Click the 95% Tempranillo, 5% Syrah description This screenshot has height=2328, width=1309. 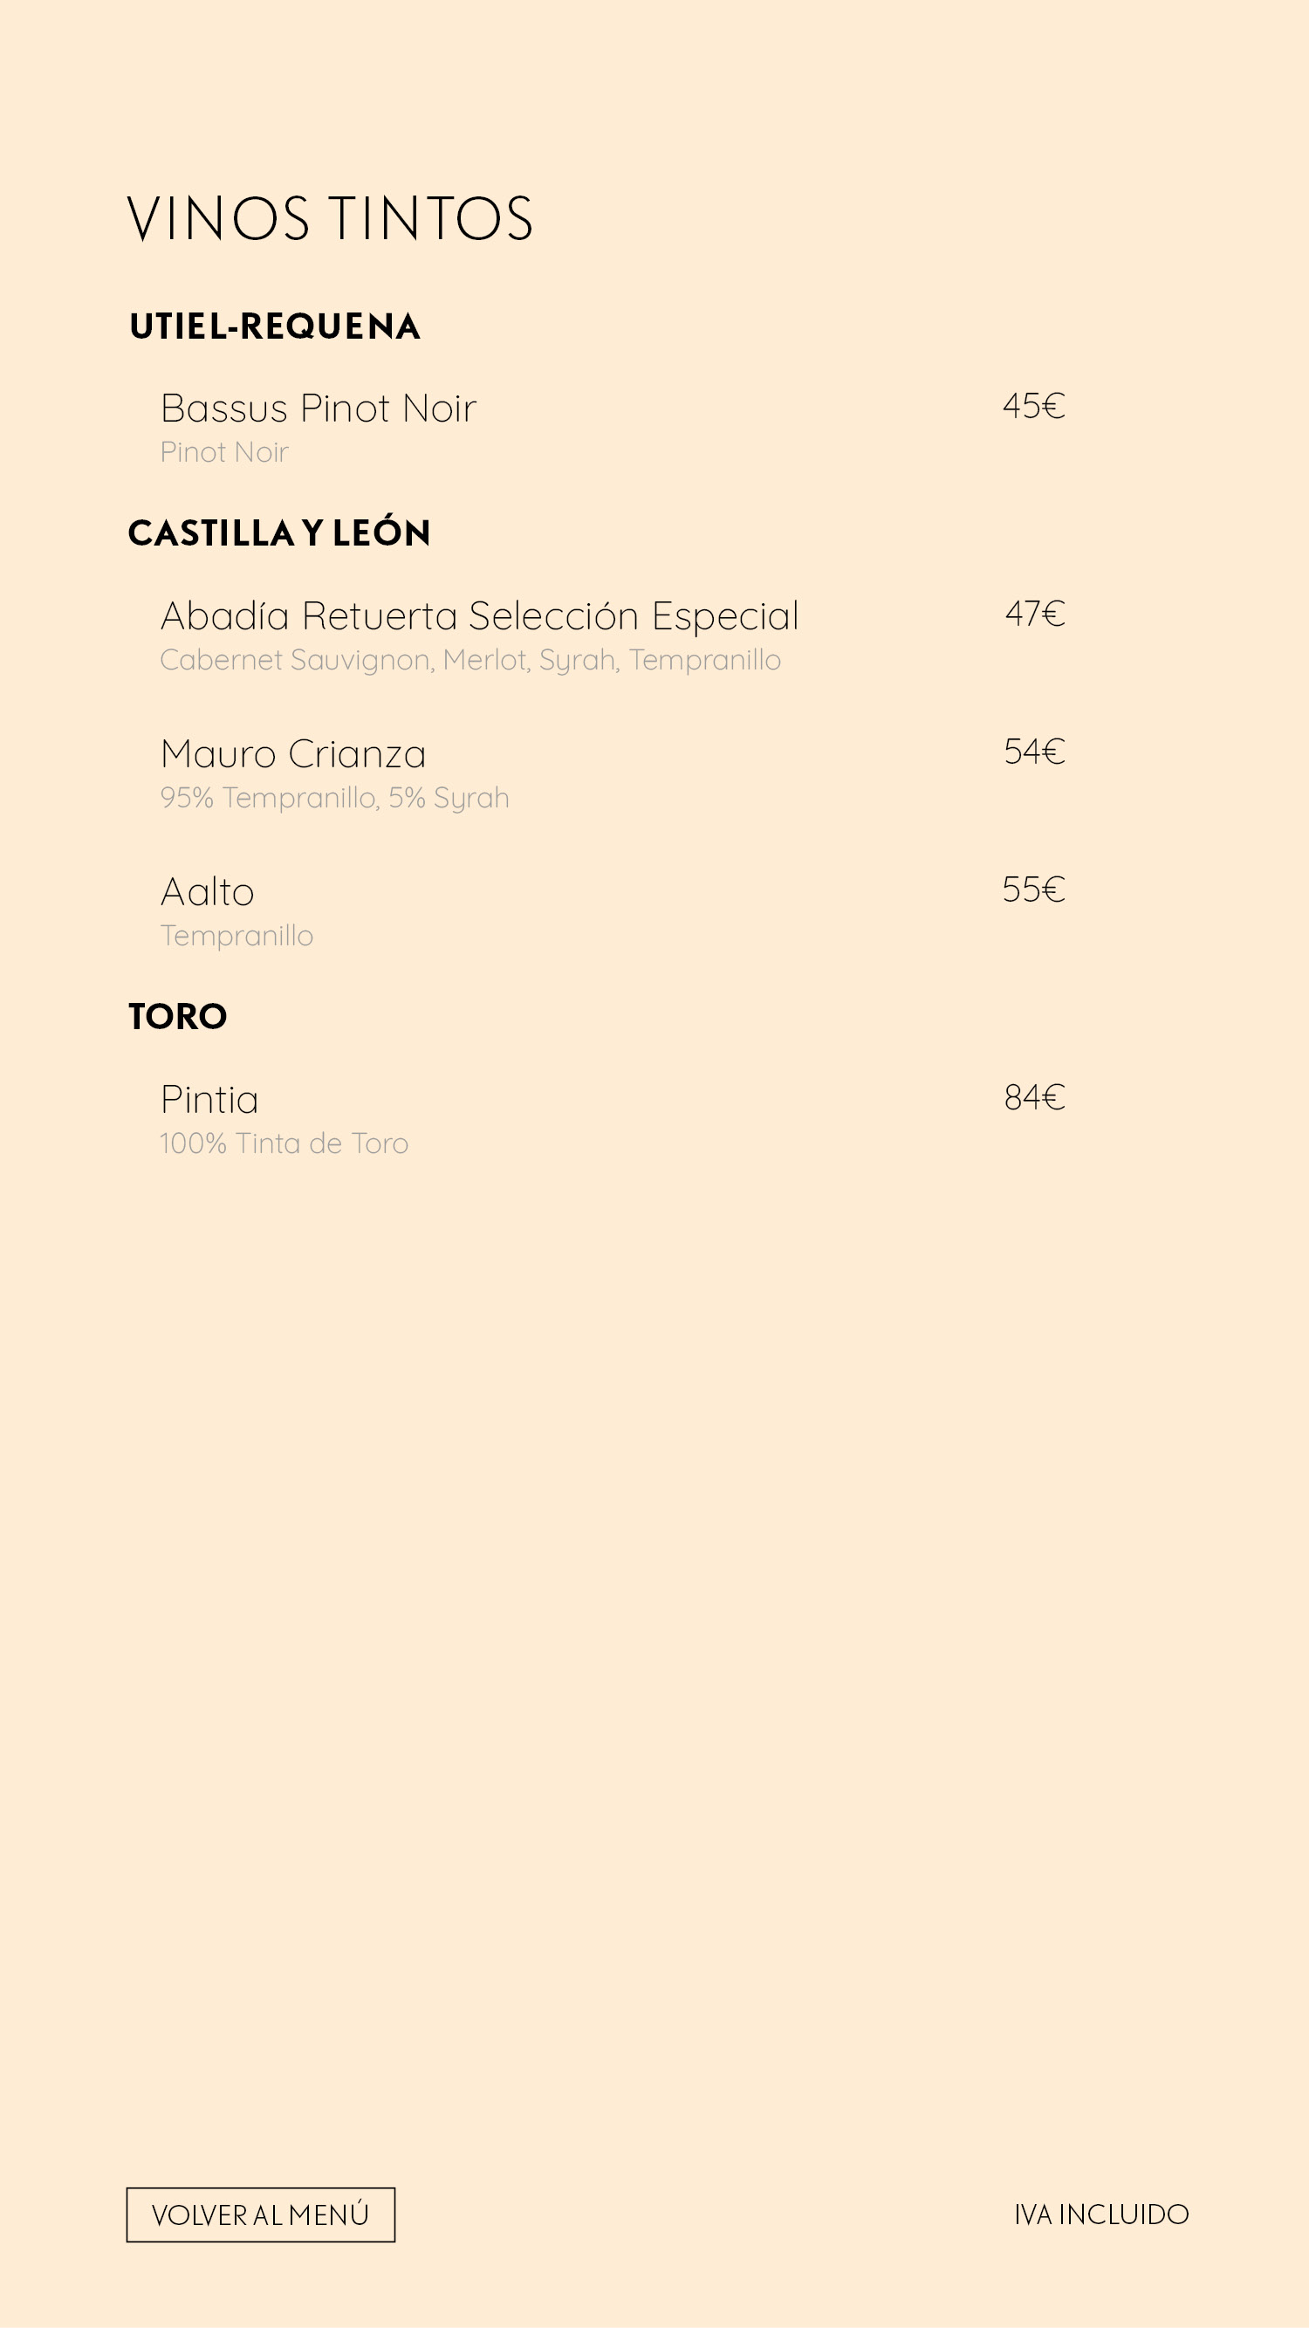pos(334,798)
